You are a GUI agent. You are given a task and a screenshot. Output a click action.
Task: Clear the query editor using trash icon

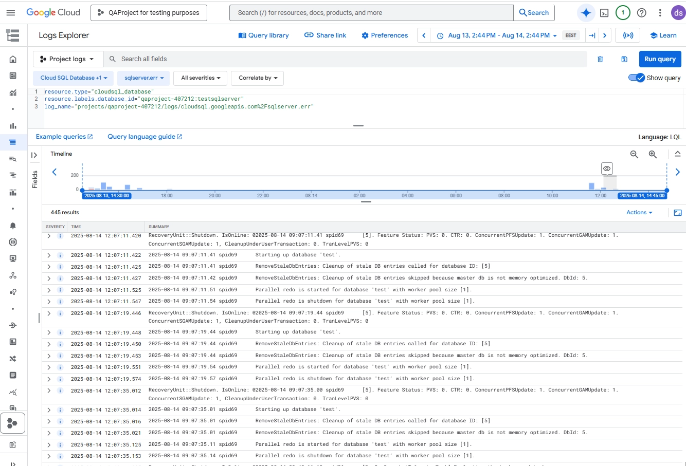coord(600,59)
